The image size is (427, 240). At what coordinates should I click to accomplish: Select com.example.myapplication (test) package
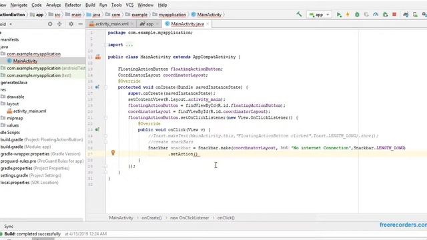tap(36, 75)
